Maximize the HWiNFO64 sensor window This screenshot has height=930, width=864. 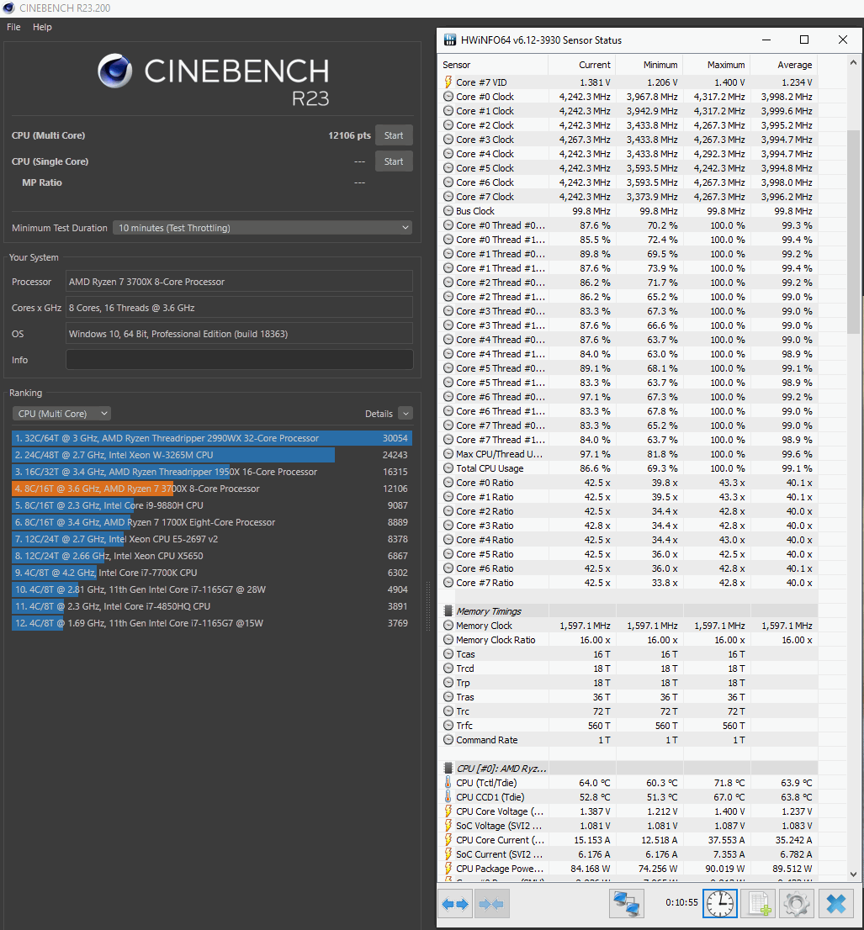pyautogui.click(x=804, y=40)
